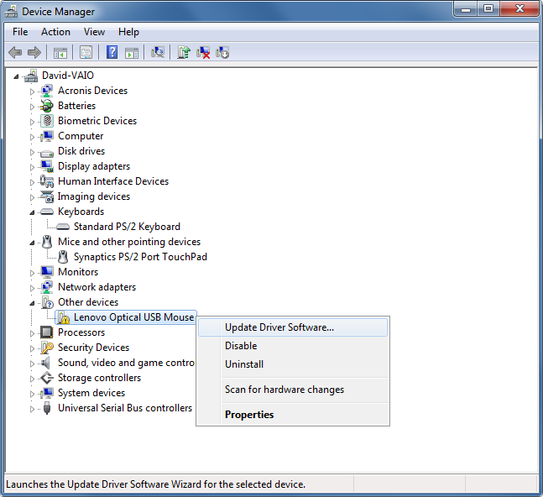Click the blue Help question mark icon
543x497 pixels.
pos(112,52)
